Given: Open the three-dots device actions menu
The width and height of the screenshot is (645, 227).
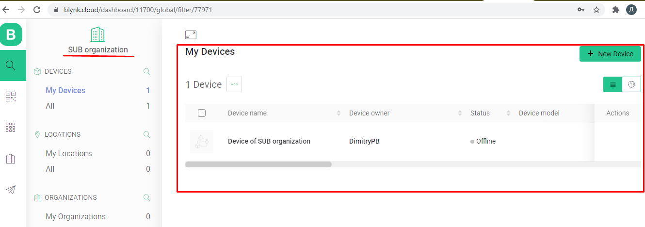Looking at the screenshot, I should 234,84.
